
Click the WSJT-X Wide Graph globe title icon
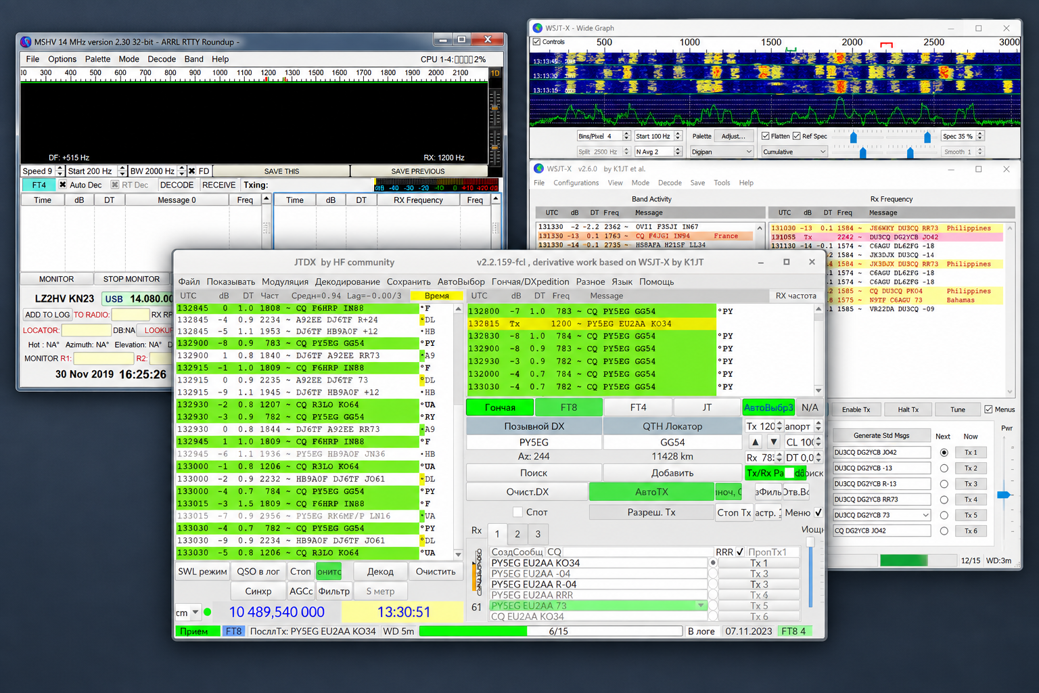pos(538,28)
